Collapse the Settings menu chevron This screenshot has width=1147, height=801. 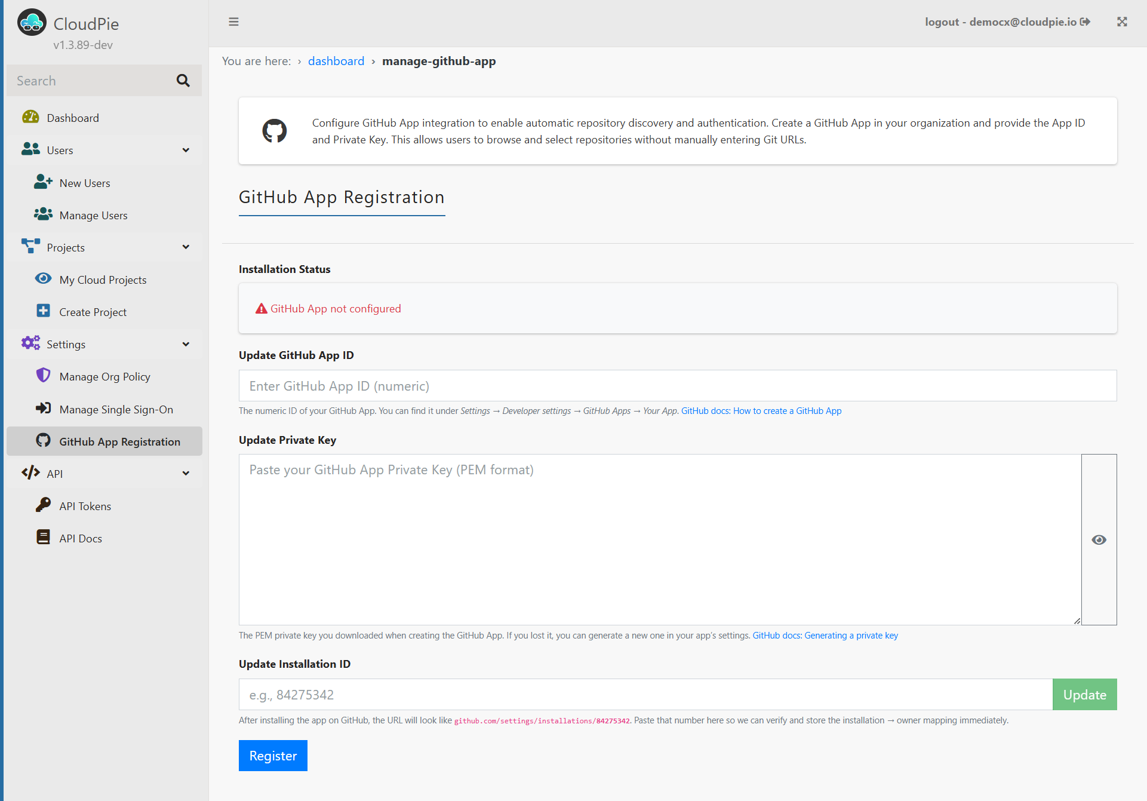pos(186,344)
